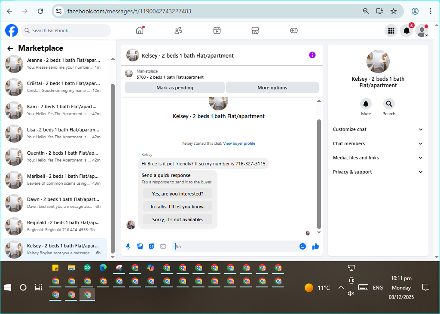Open the Friends icon in top navigation
Viewport: 440px width, 314px height.
point(178,30)
